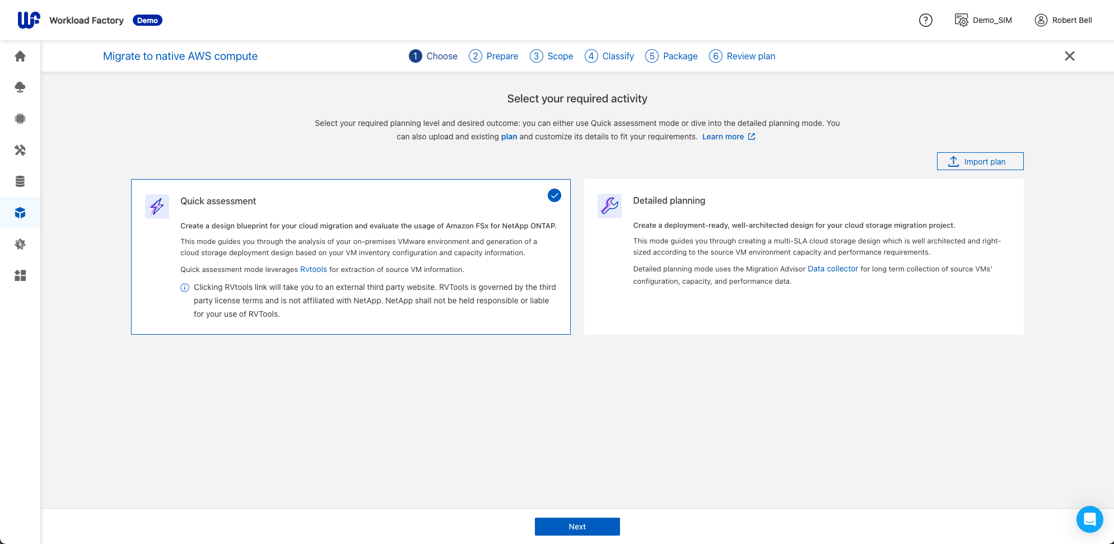Open the Data collector link

(833, 269)
